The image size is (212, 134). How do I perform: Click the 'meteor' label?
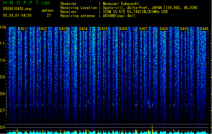[48, 10]
